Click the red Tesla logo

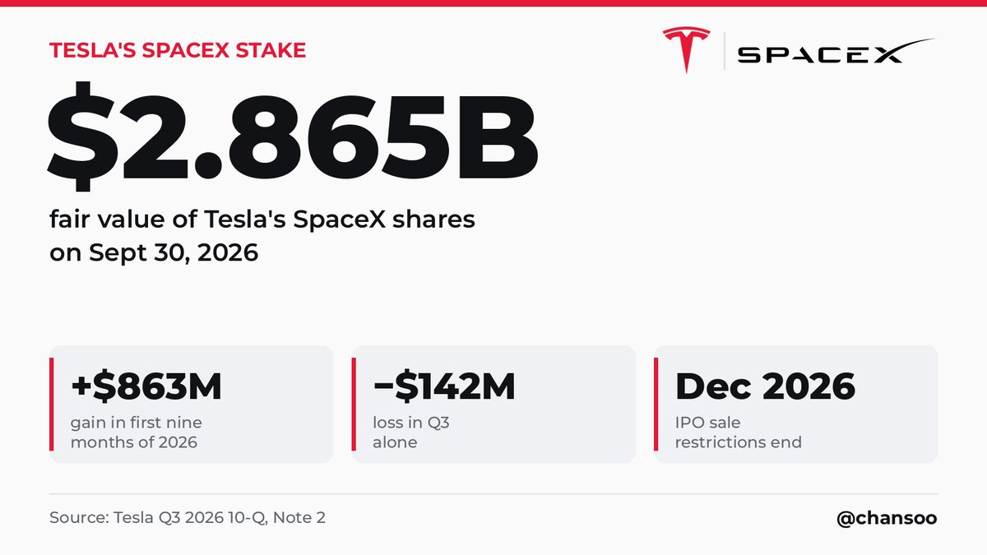686,50
